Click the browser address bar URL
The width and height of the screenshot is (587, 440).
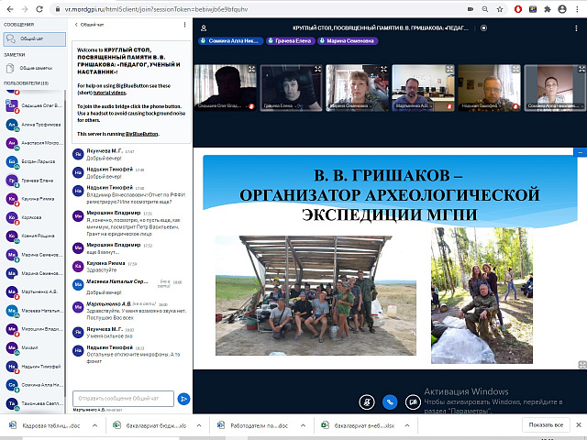click(x=156, y=9)
